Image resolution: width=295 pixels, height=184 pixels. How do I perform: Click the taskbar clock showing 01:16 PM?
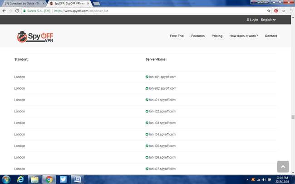click(x=282, y=179)
